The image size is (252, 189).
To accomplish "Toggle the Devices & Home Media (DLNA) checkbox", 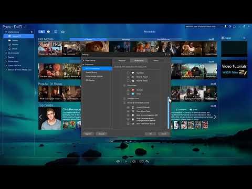I will [x=124, y=103].
